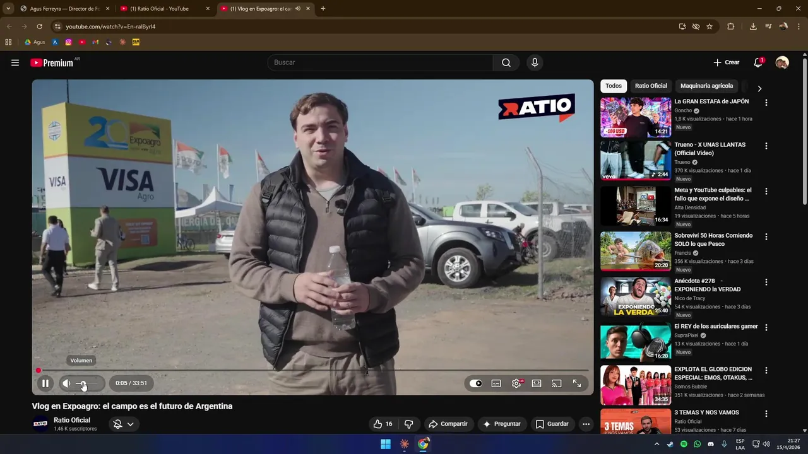The height and width of the screenshot is (454, 808).
Task: Select the Ratio Oficial filter chip
Action: pos(651,86)
